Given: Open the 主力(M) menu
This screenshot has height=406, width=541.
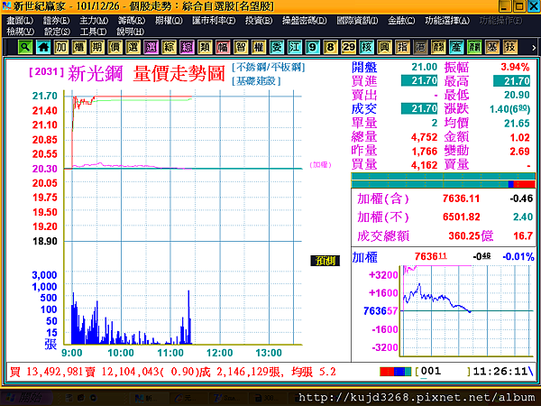Looking at the screenshot, I should (94, 21).
